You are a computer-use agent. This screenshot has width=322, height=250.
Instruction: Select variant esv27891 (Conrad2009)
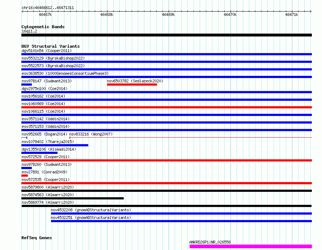coord(45,172)
